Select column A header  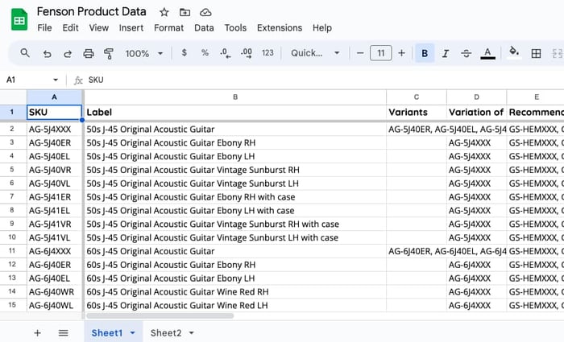(x=54, y=97)
